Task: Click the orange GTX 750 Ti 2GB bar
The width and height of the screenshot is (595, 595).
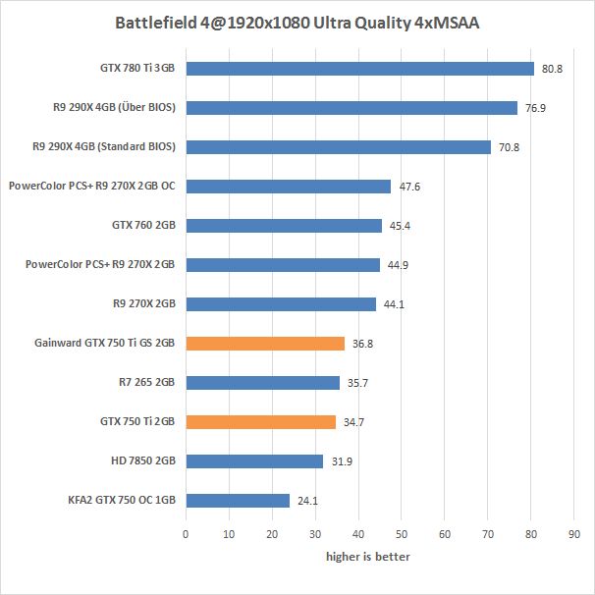Action: tap(260, 422)
